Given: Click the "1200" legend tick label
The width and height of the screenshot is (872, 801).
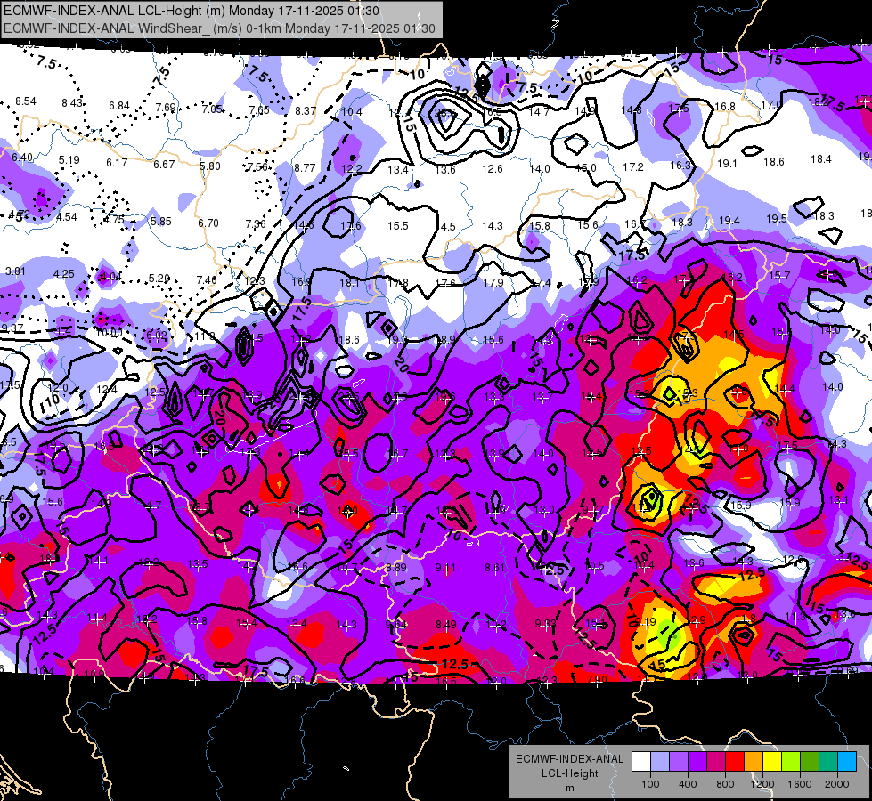Looking at the screenshot, I should coord(762,784).
